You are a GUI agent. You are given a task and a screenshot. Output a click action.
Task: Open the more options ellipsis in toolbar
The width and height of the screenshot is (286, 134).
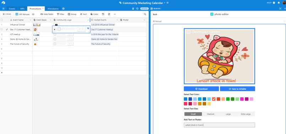(115, 14)
